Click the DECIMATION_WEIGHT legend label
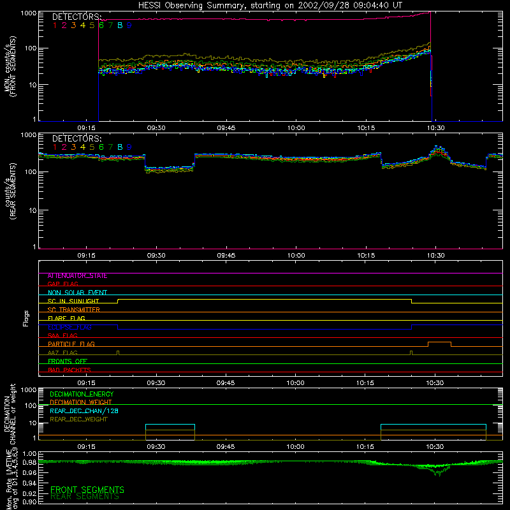 coord(81,402)
